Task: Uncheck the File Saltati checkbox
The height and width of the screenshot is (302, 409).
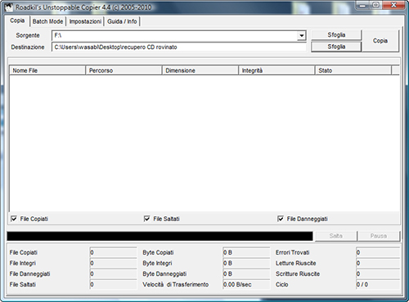Action: click(x=146, y=219)
